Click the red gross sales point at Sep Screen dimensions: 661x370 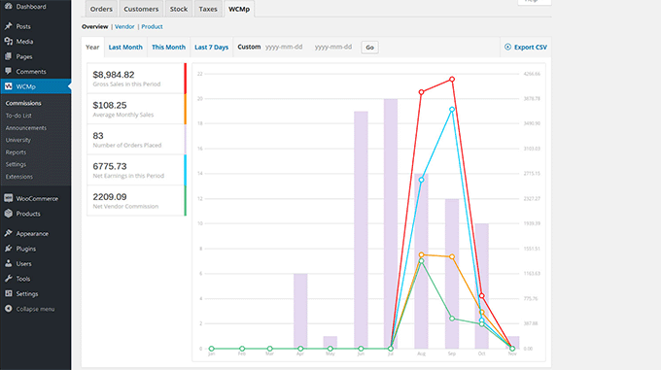point(452,79)
